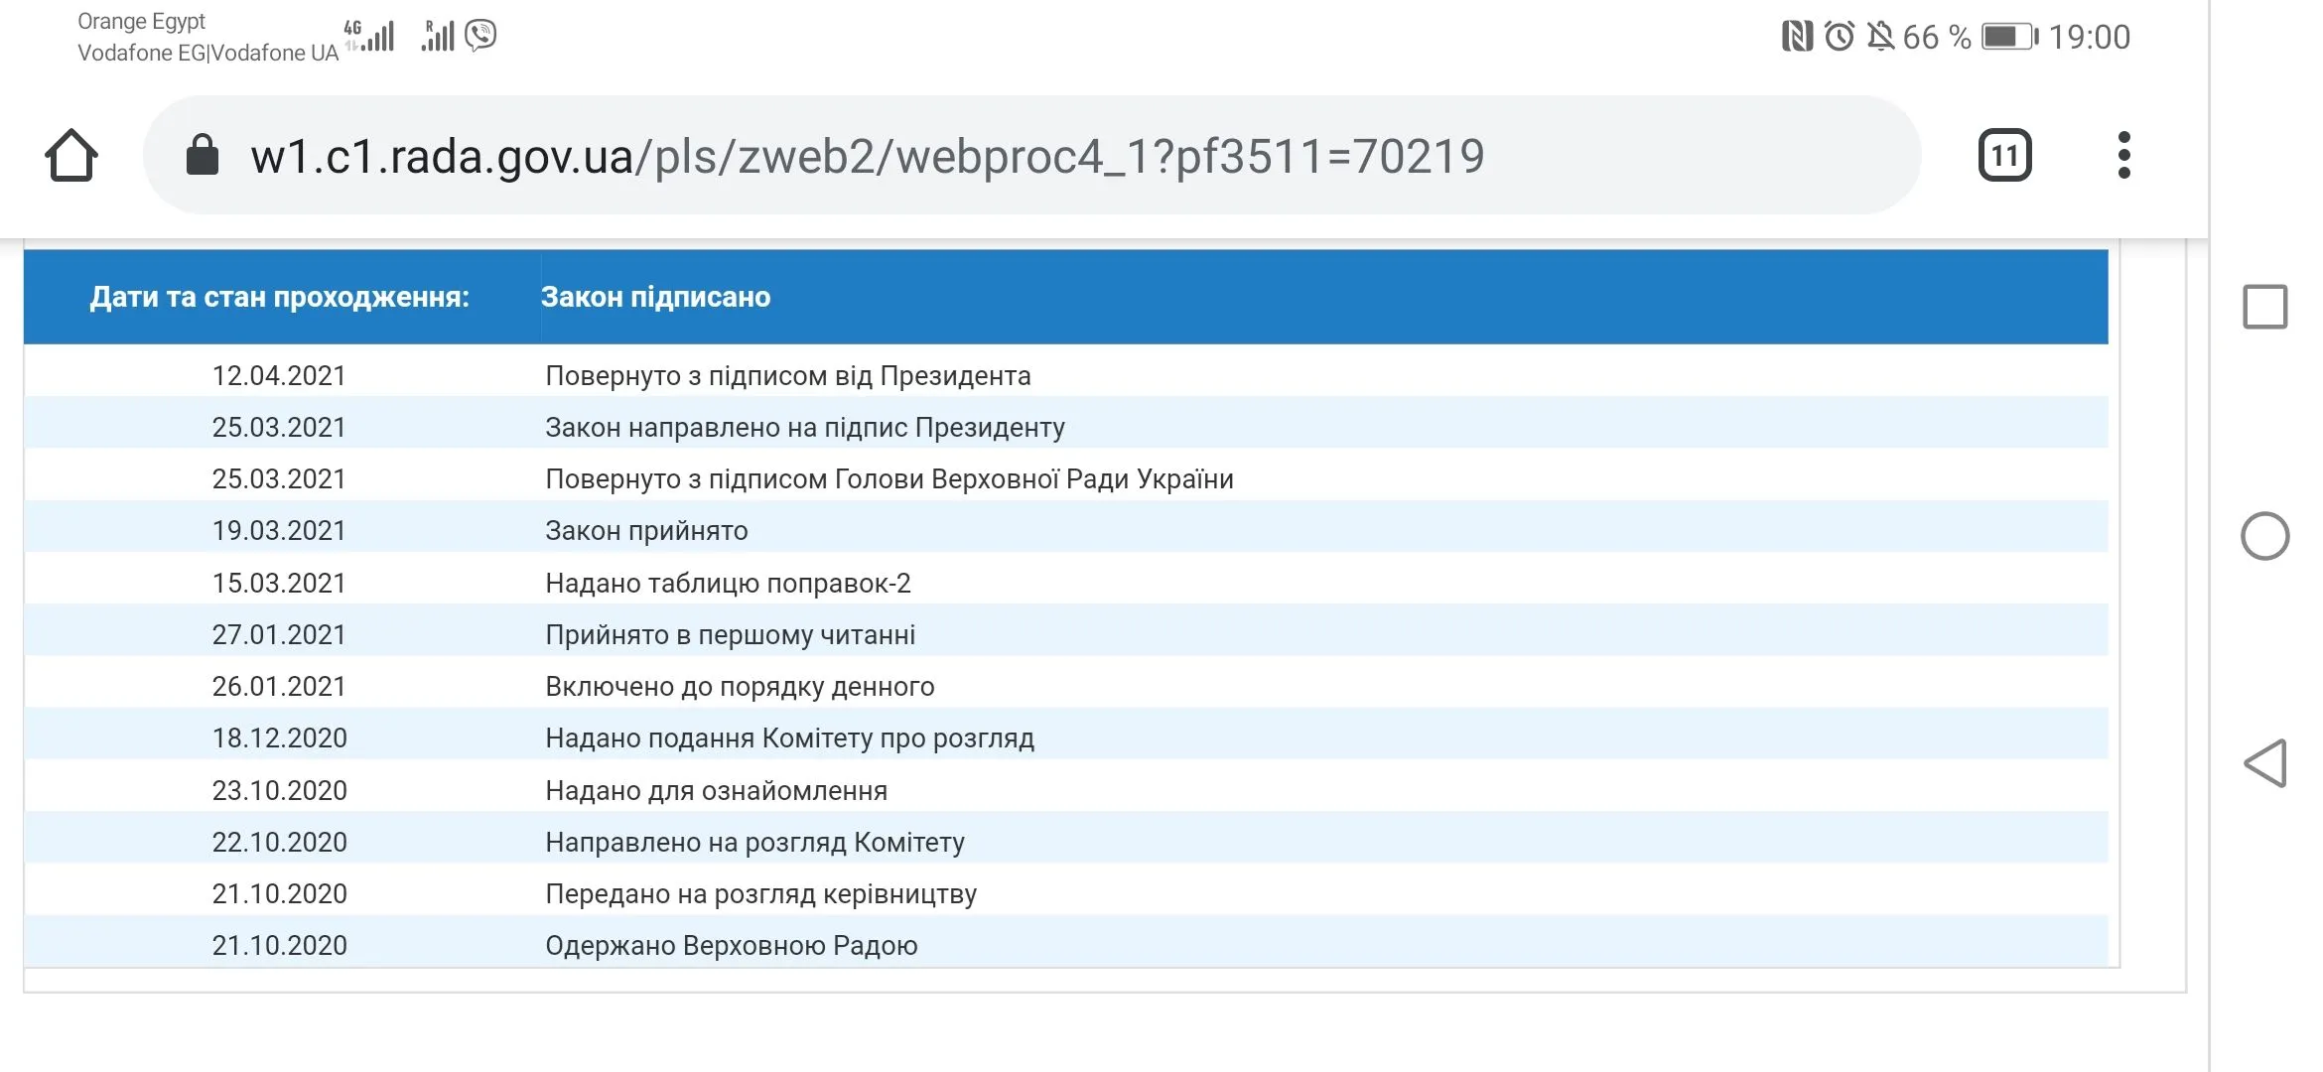Open the three-dot browser menu
This screenshot has height=1072, width=2323.
pyautogui.click(x=2123, y=156)
